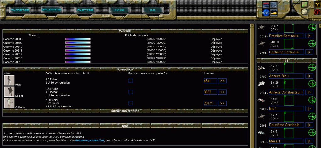Select the ship icon of Annexe Constructeur 1
Image resolution: width=321 pixels, height=148 pixels.
(261, 84)
